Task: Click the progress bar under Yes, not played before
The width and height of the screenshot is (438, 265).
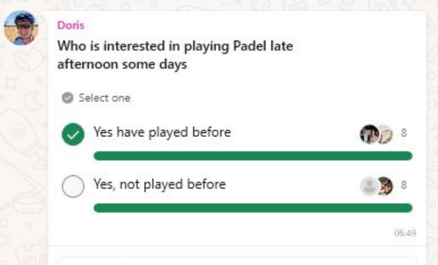Action: (x=252, y=208)
